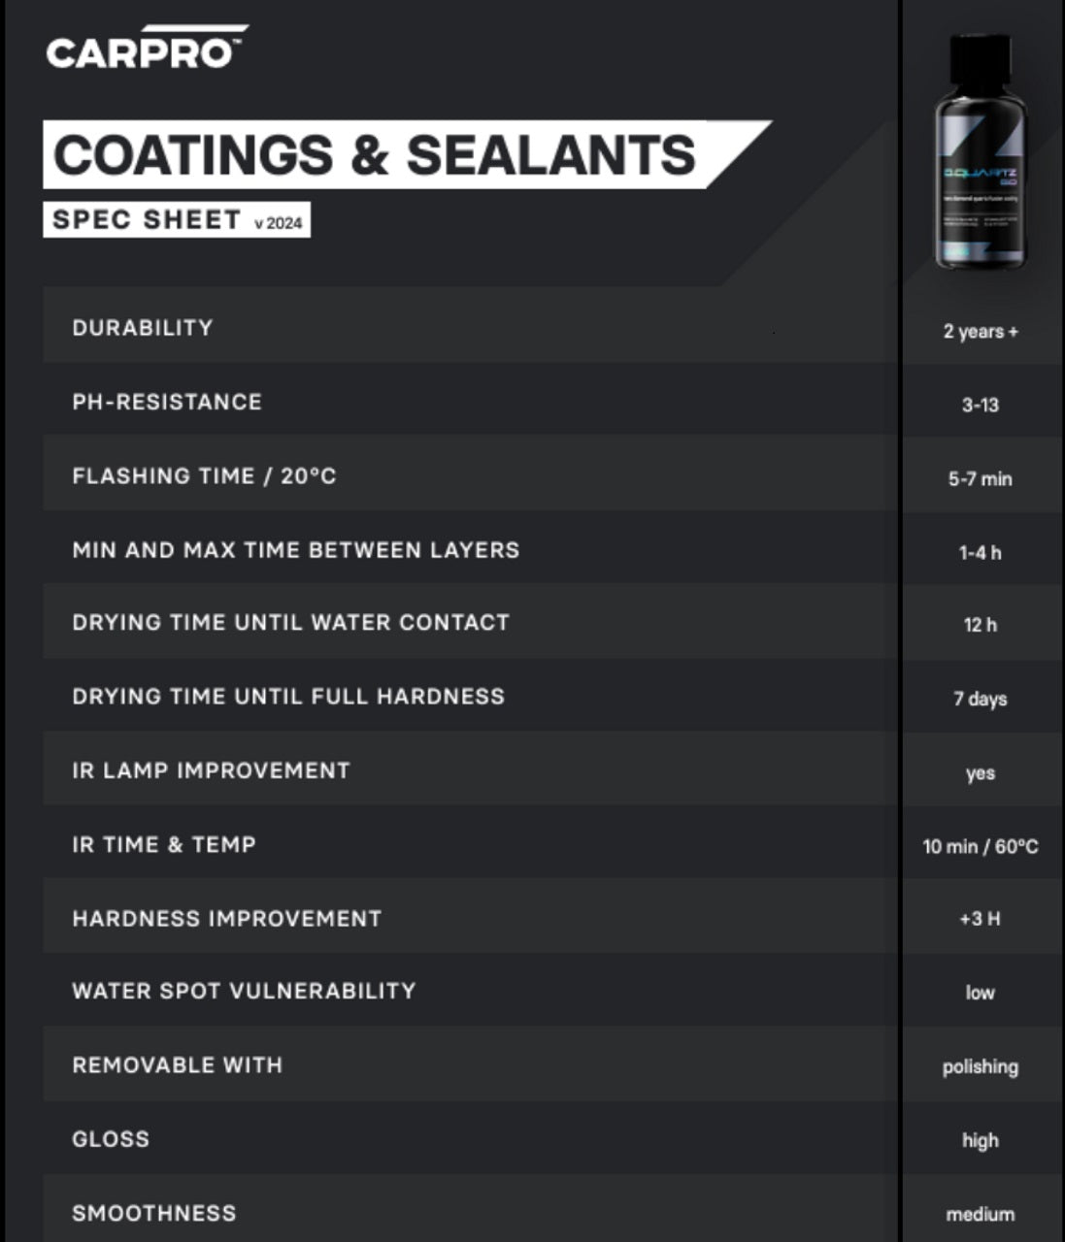The width and height of the screenshot is (1065, 1242).
Task: Select Drying Time Until Full Hardness row
Action: (288, 697)
